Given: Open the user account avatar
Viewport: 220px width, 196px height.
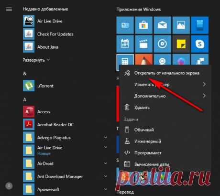Looking at the screenshot, I should tap(9, 186).
